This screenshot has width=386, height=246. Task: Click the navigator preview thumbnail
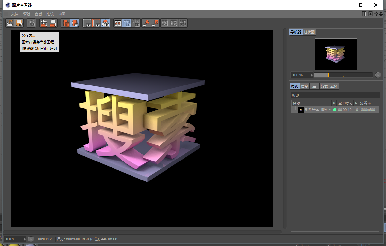pyautogui.click(x=336, y=54)
